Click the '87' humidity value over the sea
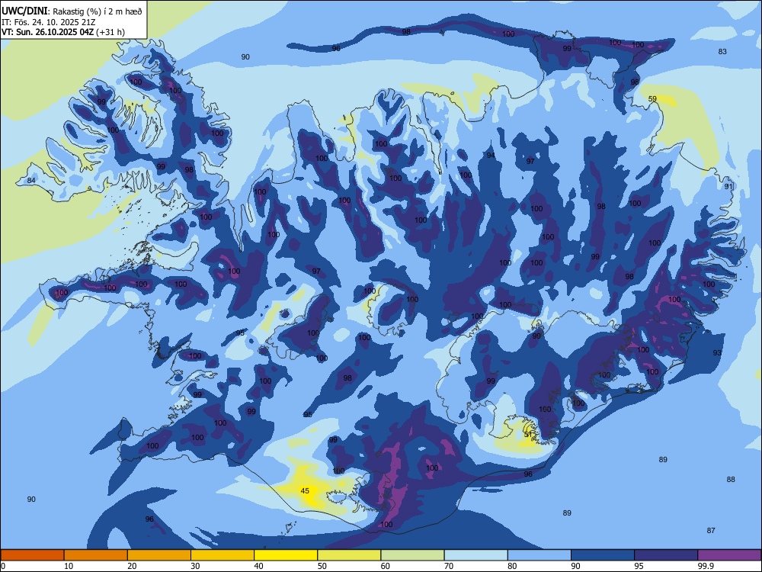762x572 pixels. pos(710,530)
